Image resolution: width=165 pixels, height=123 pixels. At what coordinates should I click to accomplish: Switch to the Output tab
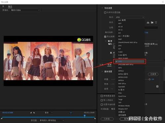point(10,7)
